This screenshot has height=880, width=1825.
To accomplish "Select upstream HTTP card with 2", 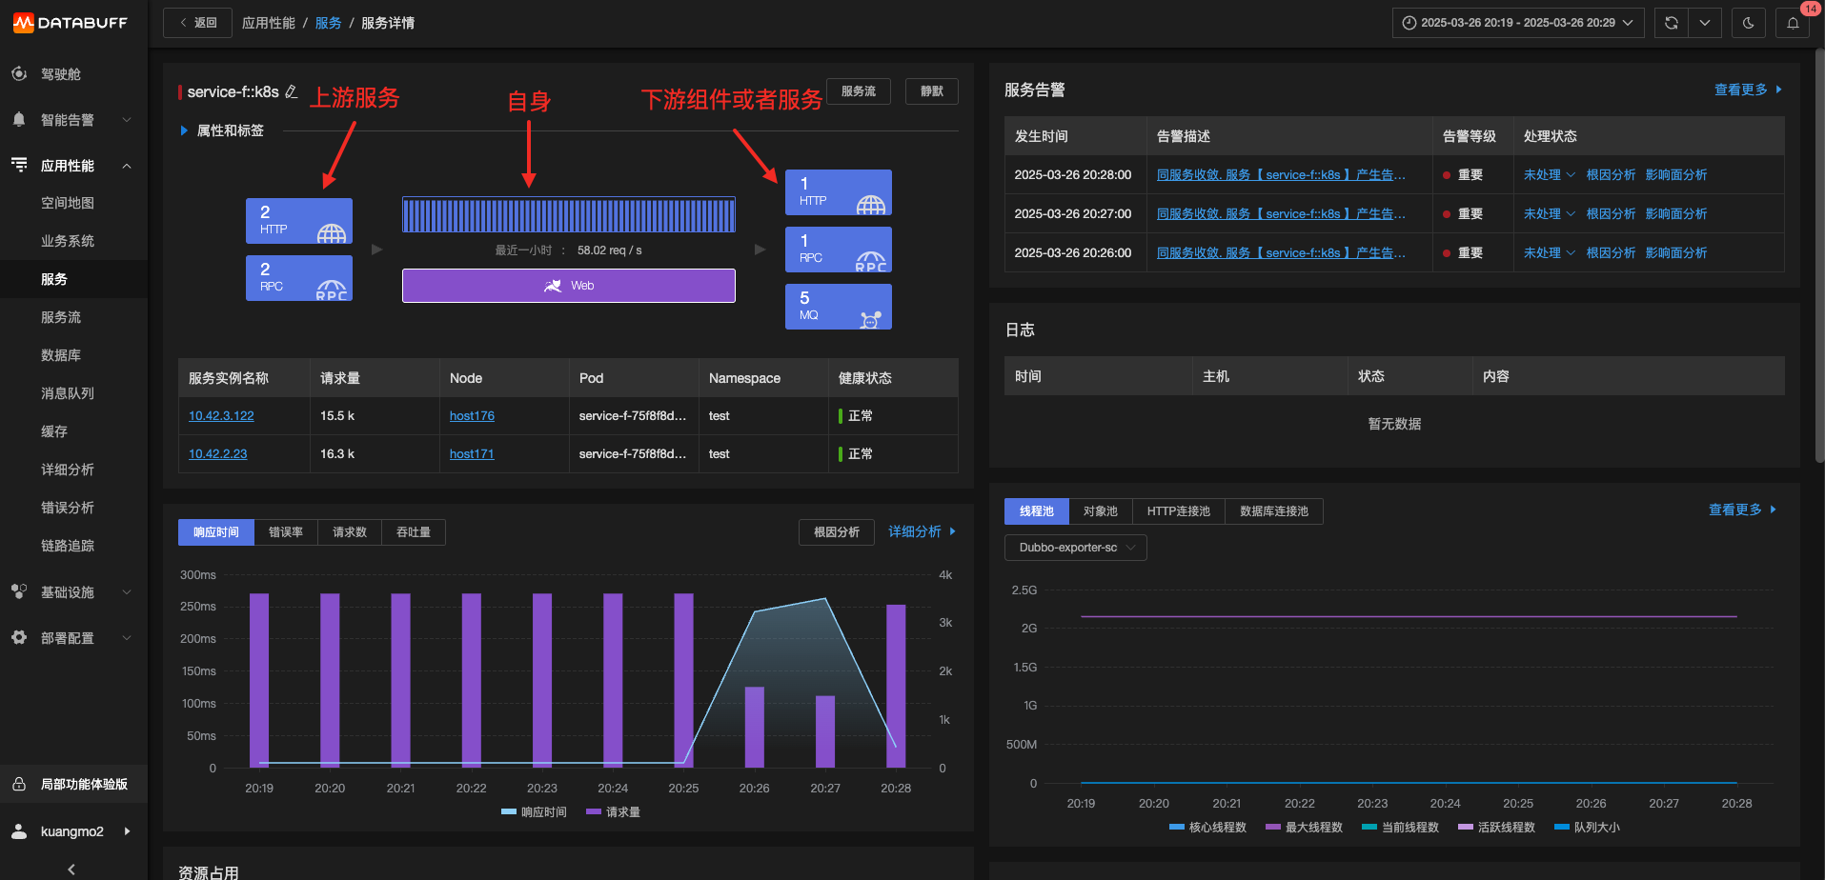I will tap(299, 221).
